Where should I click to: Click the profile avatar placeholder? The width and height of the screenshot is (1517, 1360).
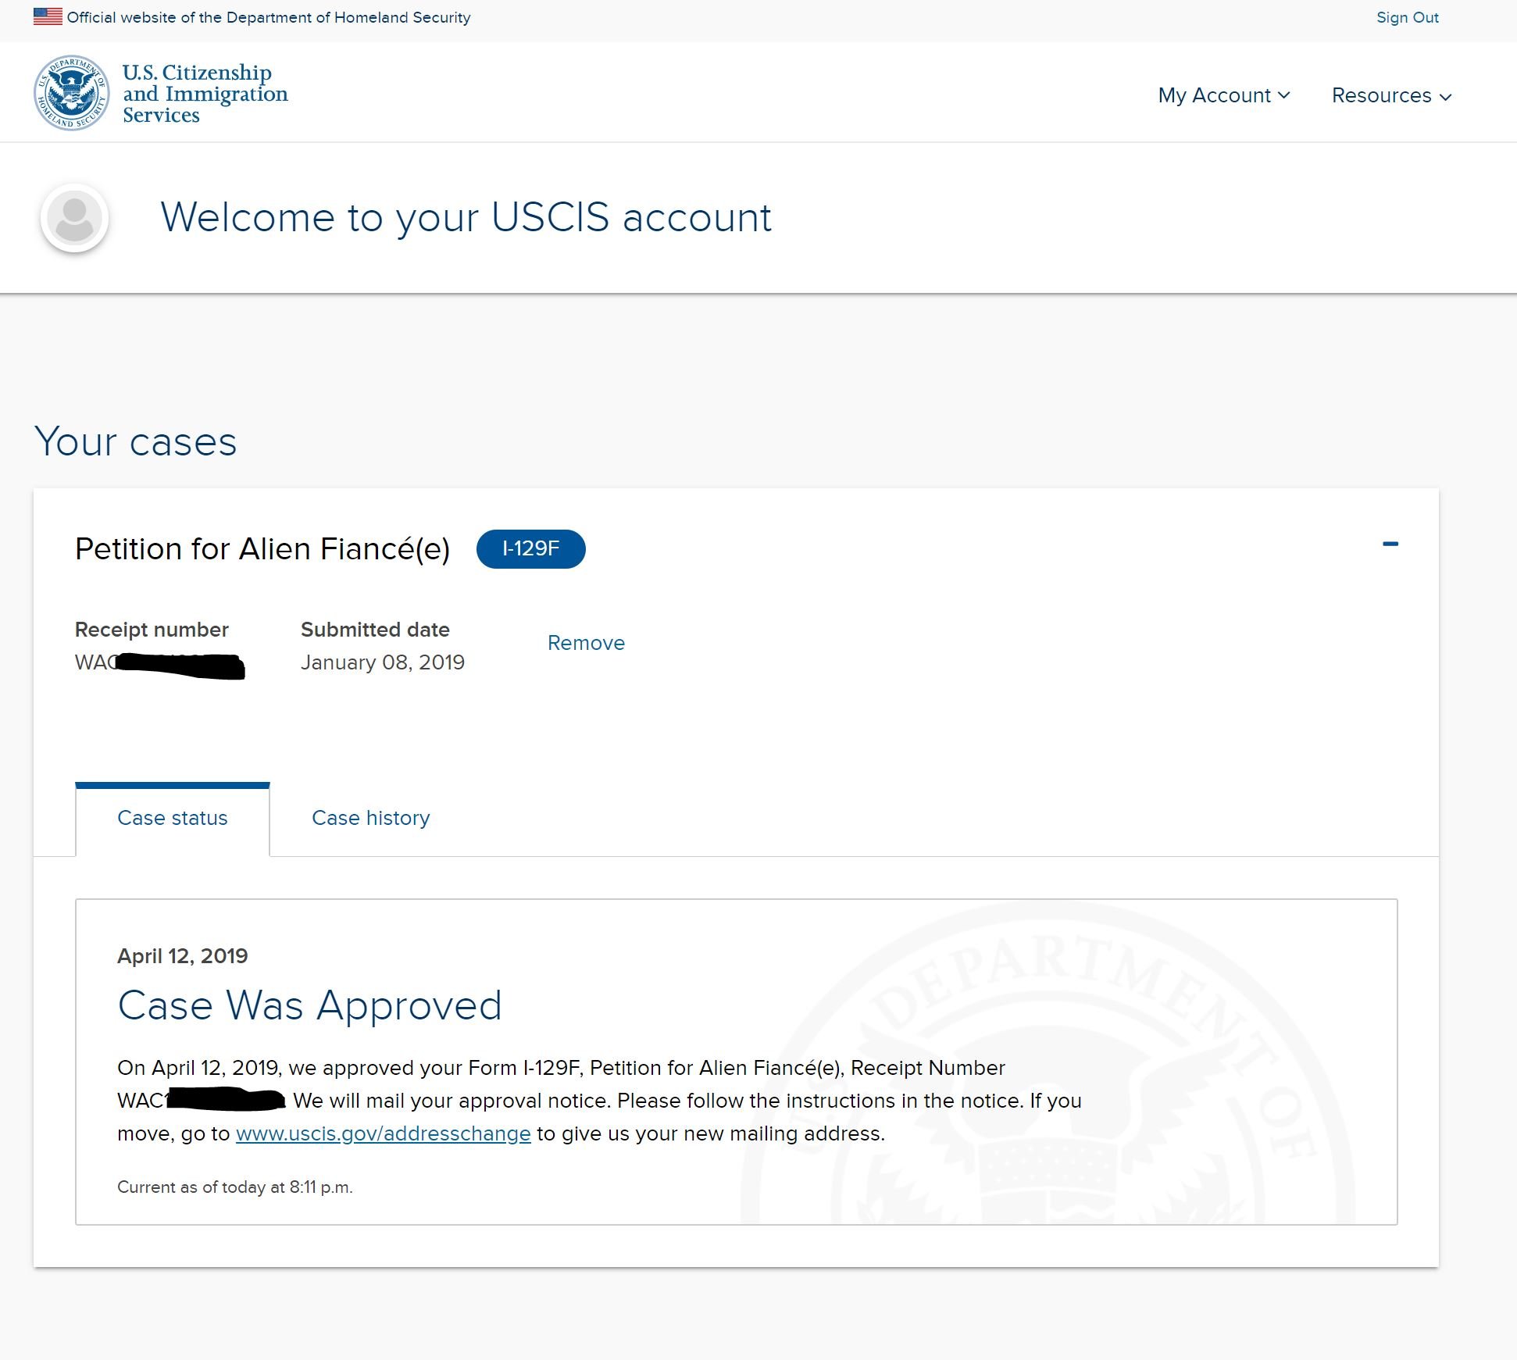click(74, 218)
